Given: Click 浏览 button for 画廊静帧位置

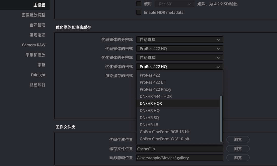Looking at the screenshot, I should 238,158.
